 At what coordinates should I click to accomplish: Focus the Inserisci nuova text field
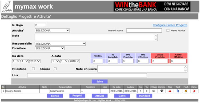tap(144, 31)
